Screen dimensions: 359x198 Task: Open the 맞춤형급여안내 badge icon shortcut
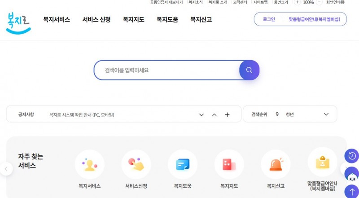(x=322, y=163)
